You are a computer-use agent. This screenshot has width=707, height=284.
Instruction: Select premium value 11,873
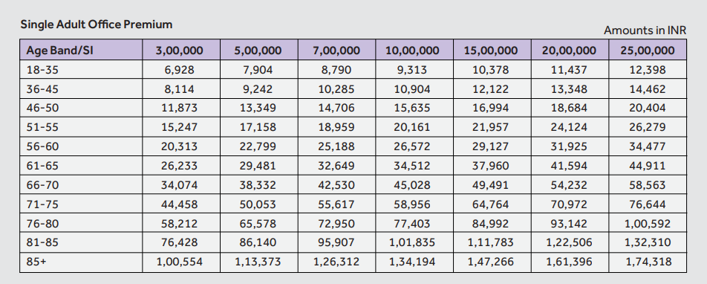tap(180, 109)
